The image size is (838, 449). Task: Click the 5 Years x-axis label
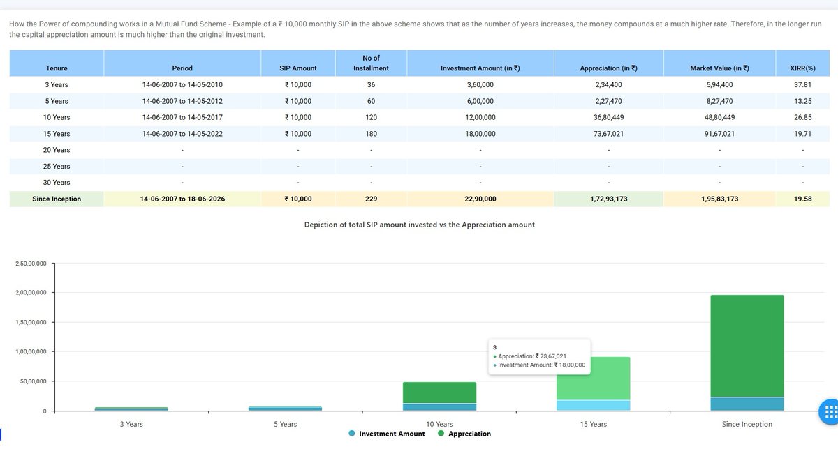(285, 424)
